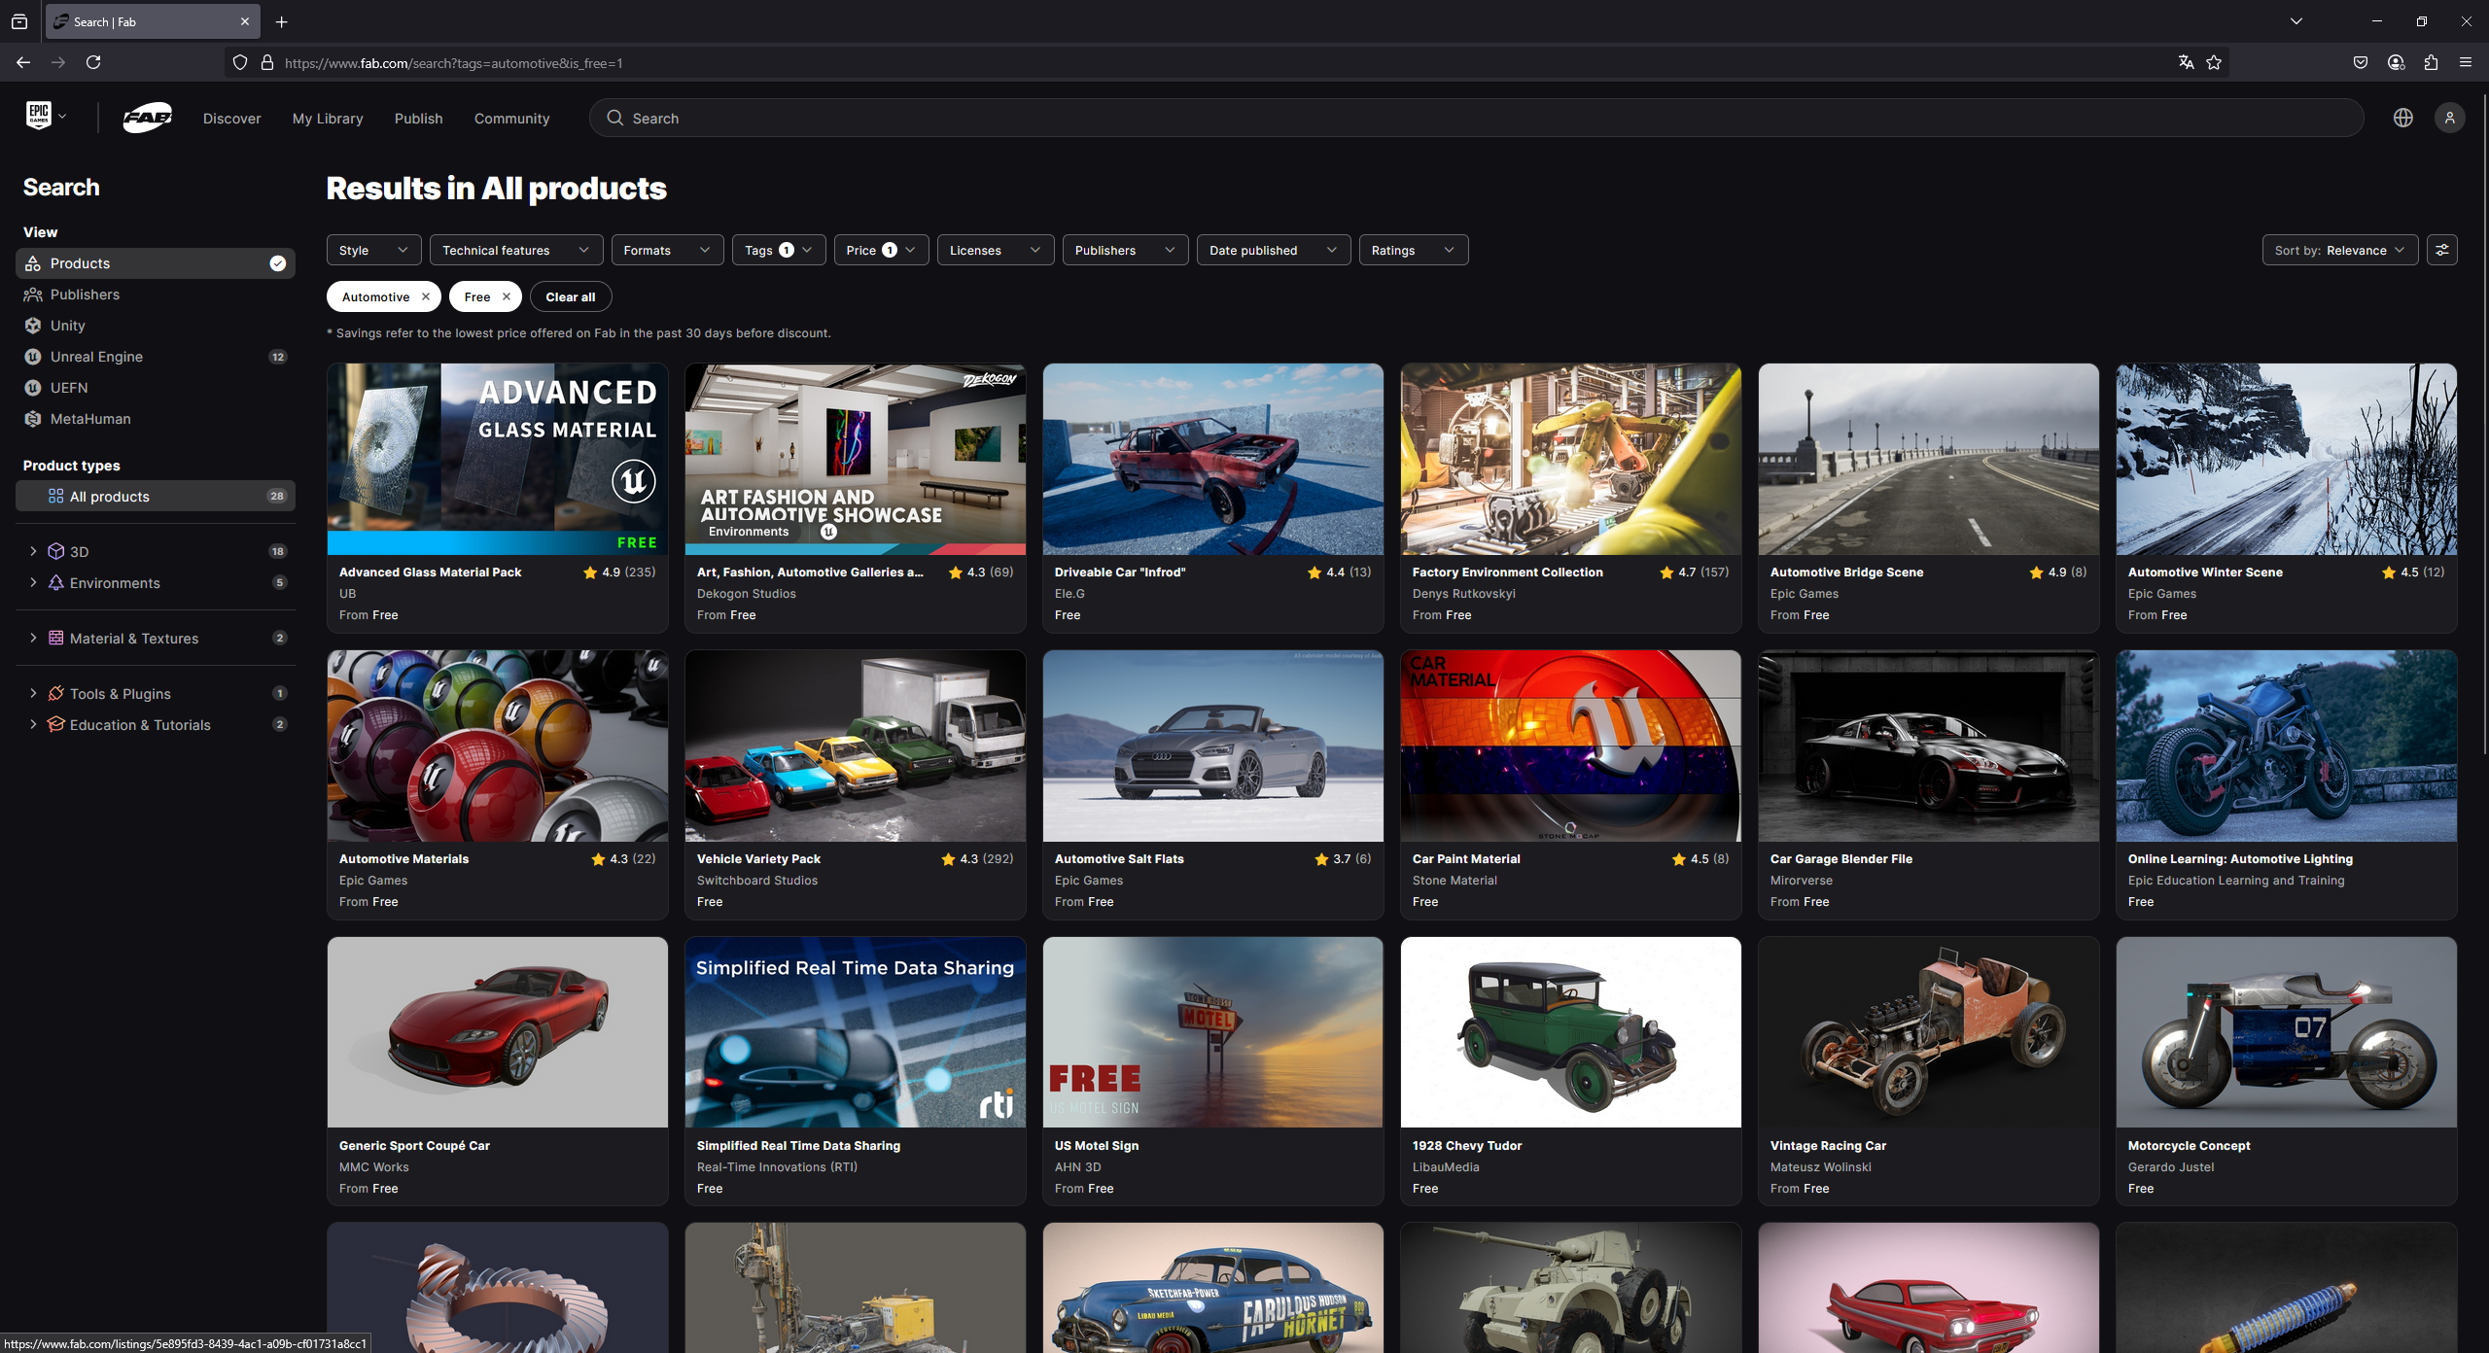Go to the Fab home logo
Viewport: 2489px width, 1353px height.
[x=148, y=118]
